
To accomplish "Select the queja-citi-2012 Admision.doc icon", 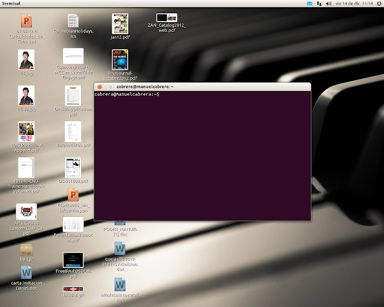I will pos(120,248).
